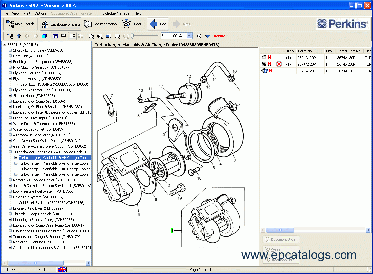Click the Main Search toolbar button
373x274 pixels.
pos(21,24)
